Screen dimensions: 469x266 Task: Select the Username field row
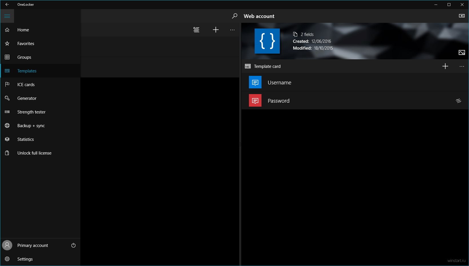(x=355, y=82)
